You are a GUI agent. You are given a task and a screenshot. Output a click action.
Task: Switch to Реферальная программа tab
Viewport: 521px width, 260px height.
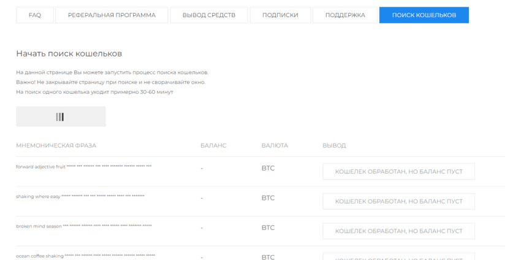112,15
